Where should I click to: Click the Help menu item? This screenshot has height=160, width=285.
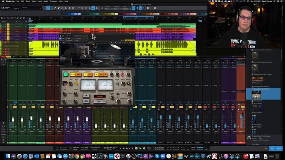[66, 1]
